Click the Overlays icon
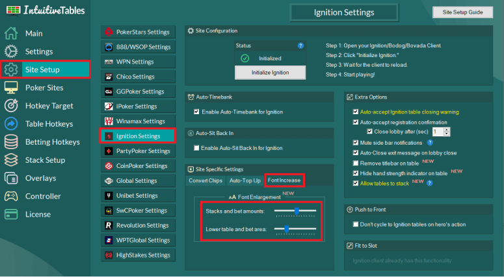The image size is (504, 277). pos(11,178)
